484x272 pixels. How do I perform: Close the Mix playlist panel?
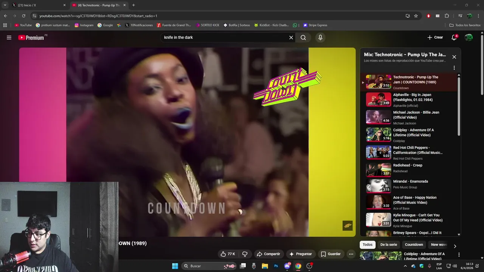pyautogui.click(x=454, y=57)
